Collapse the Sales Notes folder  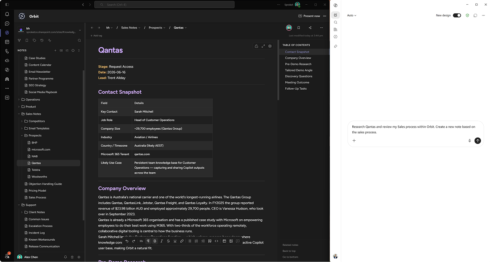19,114
